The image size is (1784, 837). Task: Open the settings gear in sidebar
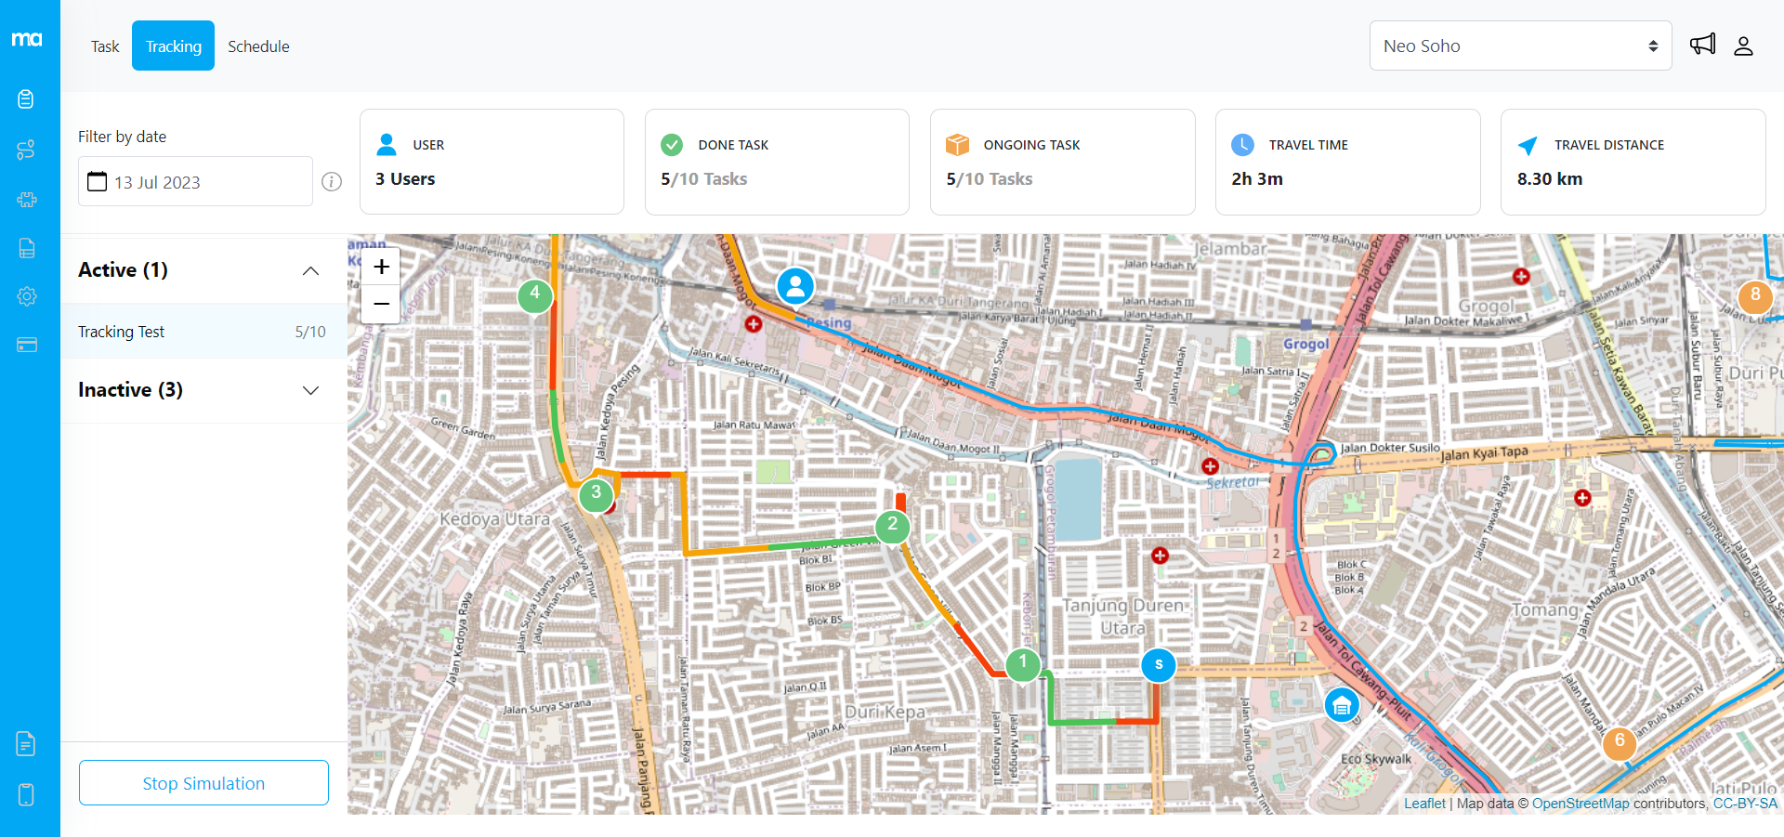point(26,296)
